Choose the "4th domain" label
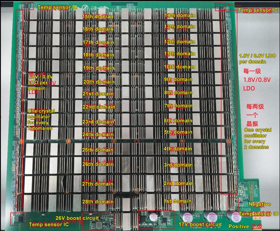The height and width of the screenshot is (231, 280). coord(178,149)
